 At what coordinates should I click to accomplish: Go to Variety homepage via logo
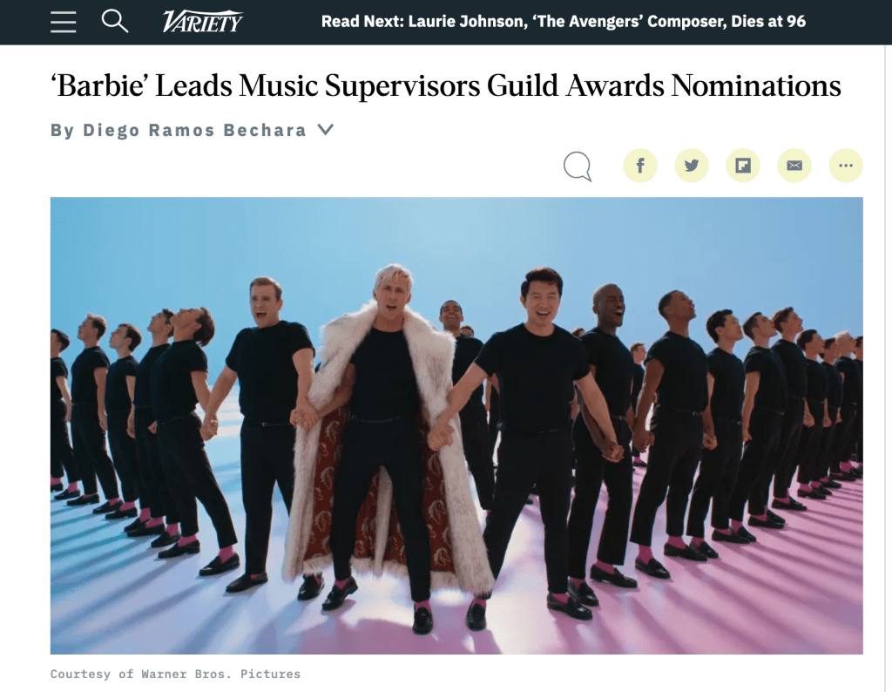[x=202, y=22]
